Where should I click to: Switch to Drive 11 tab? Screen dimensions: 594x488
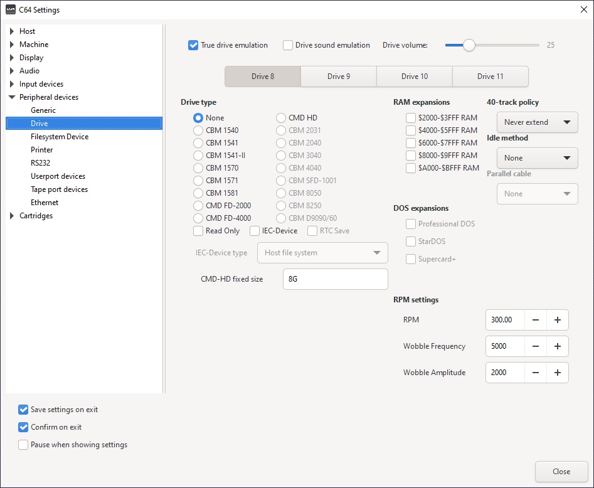click(491, 77)
